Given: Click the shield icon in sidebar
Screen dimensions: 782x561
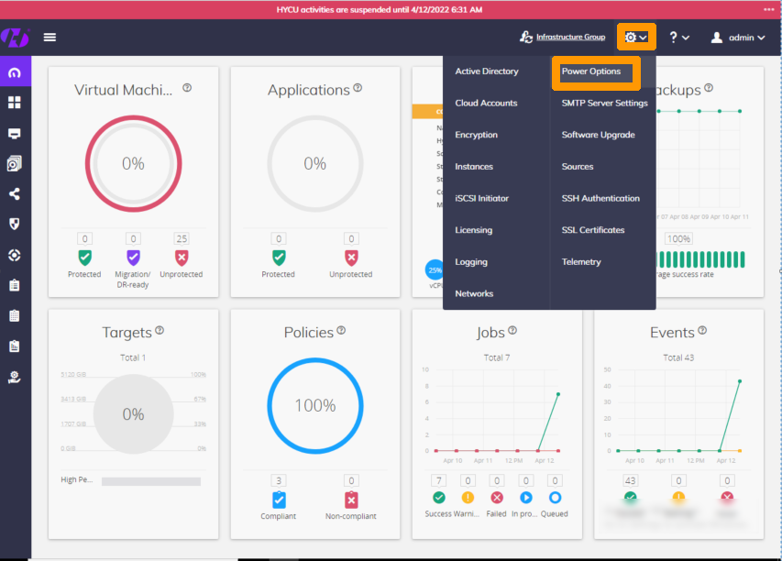Looking at the screenshot, I should pos(15,224).
